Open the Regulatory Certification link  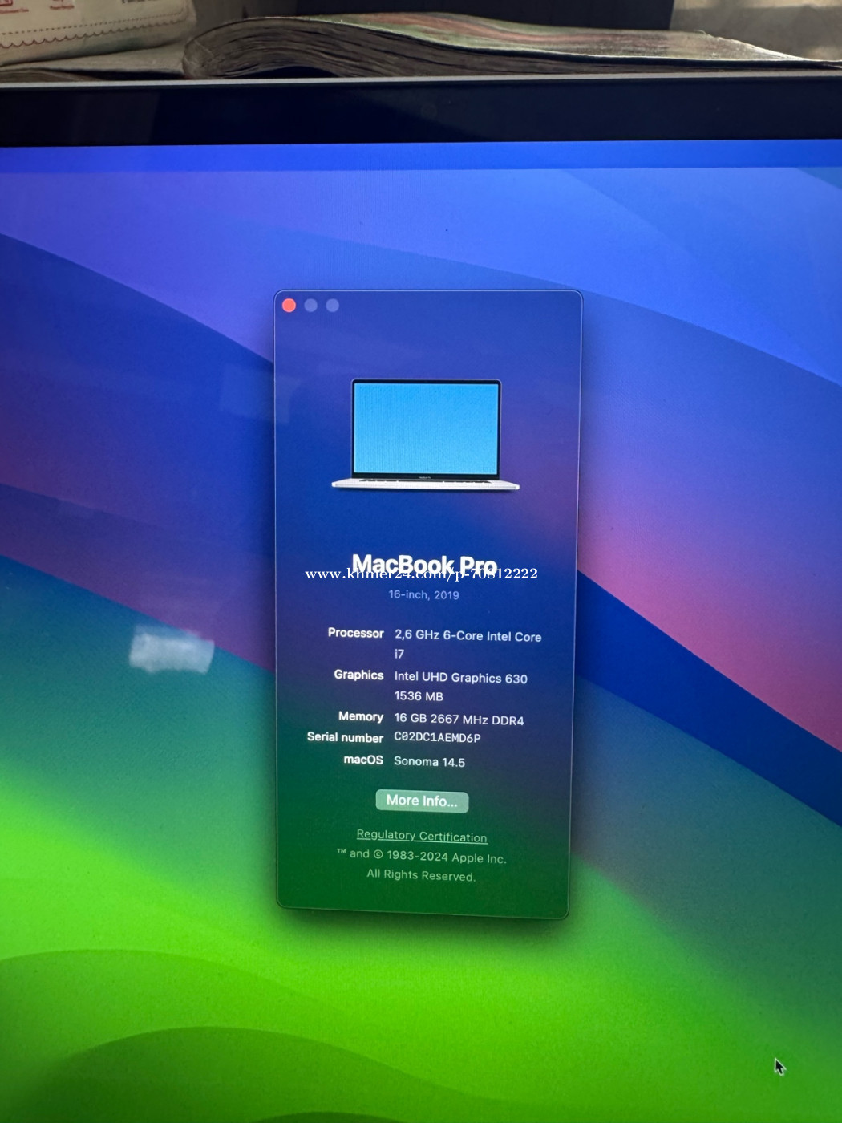tap(422, 836)
